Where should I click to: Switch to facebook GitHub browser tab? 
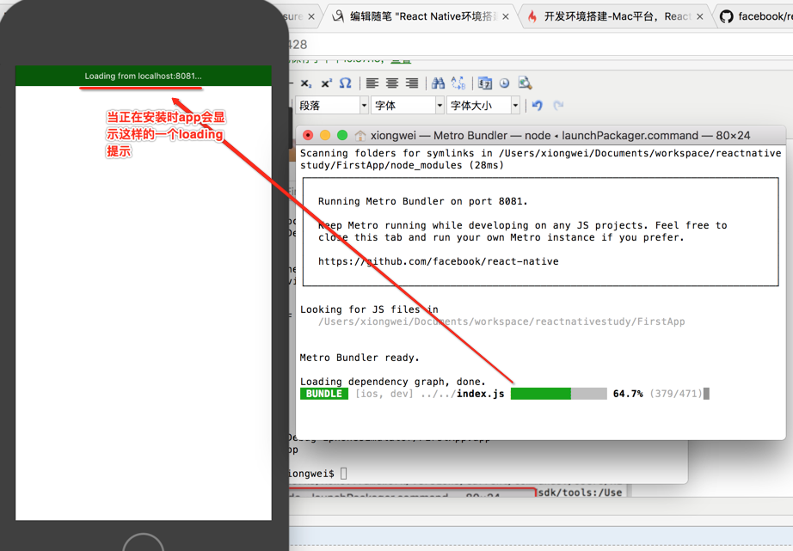point(756,16)
